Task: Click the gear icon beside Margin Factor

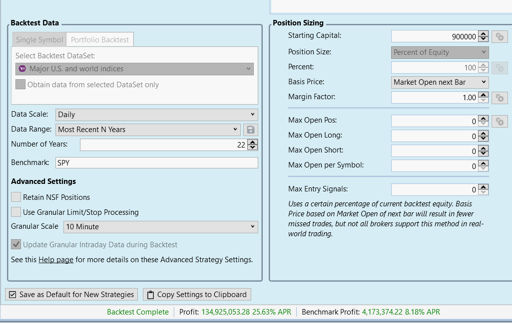Action: point(499,98)
